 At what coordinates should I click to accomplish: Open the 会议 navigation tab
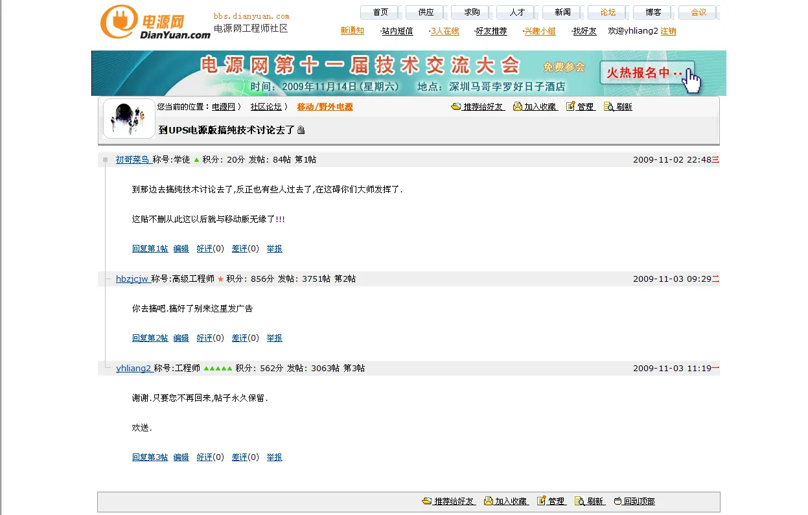coord(698,12)
